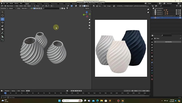
Task: Open the Default orientation dropdown
Action: (x=12, y=8)
